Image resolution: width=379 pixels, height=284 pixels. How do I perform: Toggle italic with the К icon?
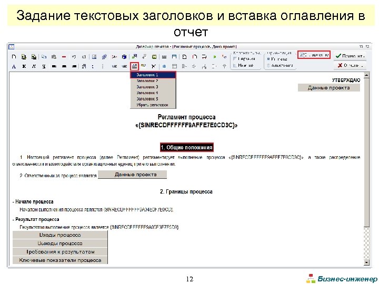pyautogui.click(x=34, y=66)
